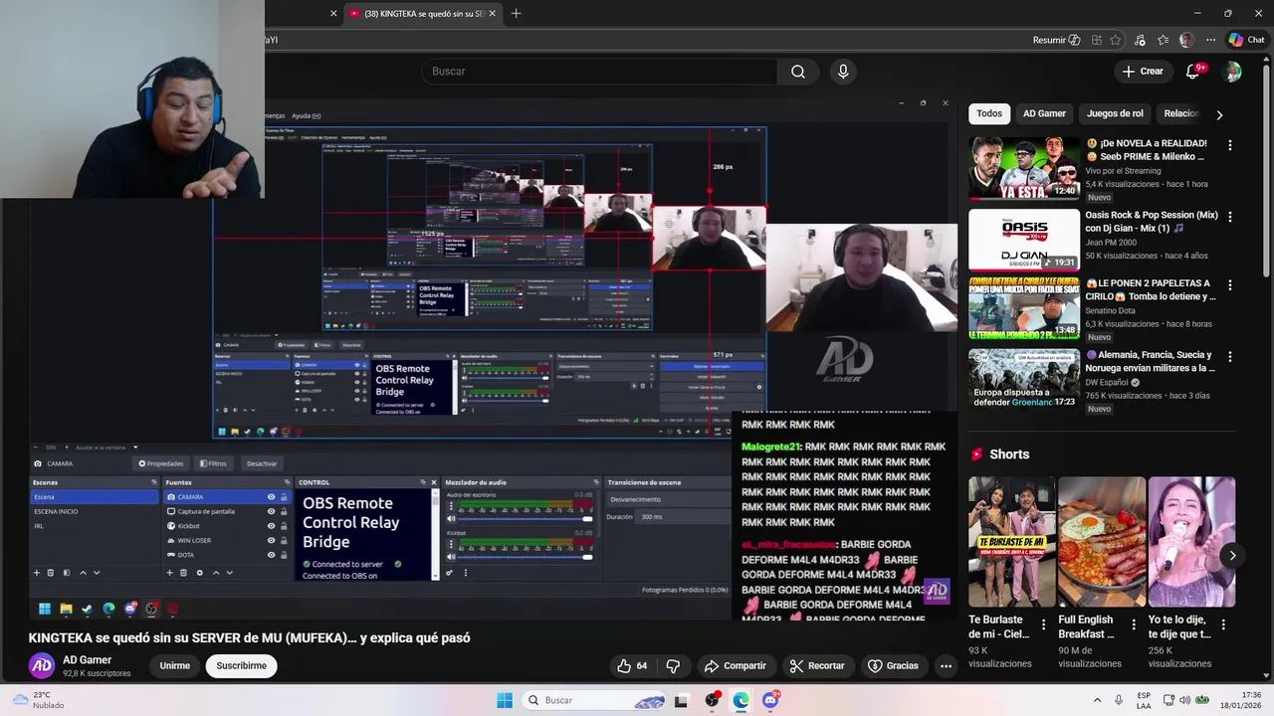Click the Recortar clip button
1274x716 pixels.
point(817,665)
